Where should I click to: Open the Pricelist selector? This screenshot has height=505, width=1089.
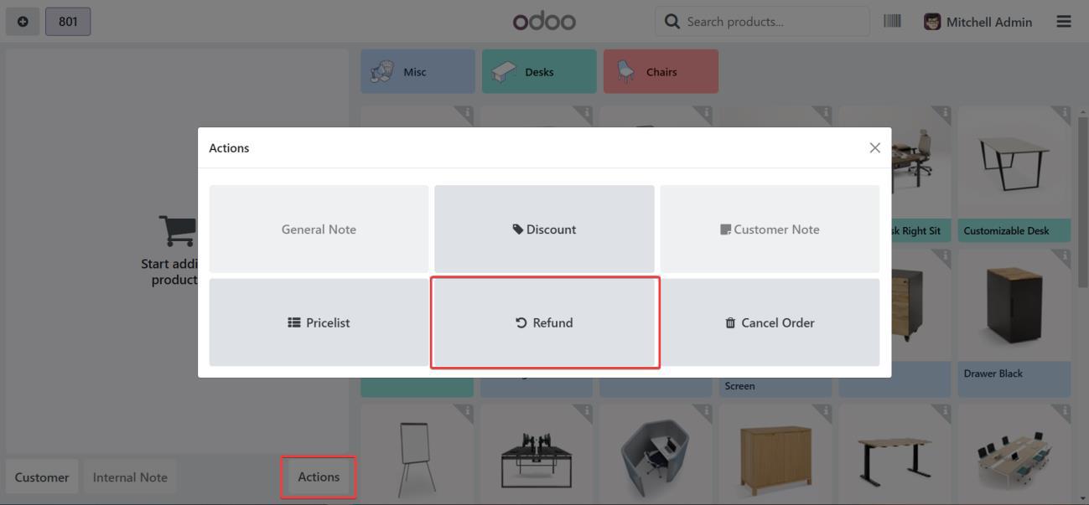[319, 322]
